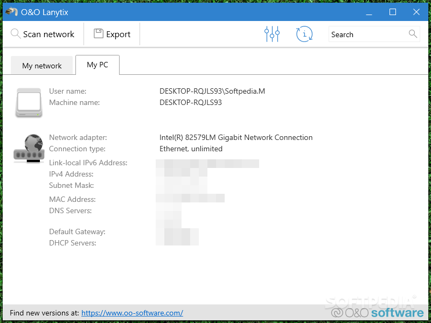Click the floppy disk Export icon
This screenshot has width=431, height=323.
[x=99, y=33]
